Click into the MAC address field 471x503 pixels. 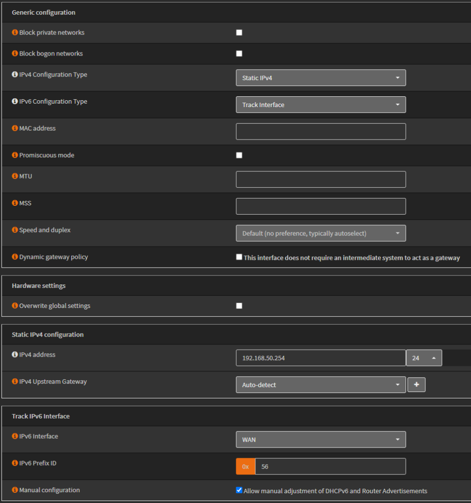pos(321,132)
